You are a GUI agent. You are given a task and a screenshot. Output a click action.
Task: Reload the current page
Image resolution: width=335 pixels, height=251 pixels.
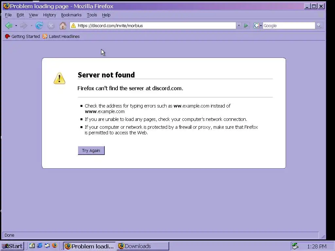pyautogui.click(x=39, y=25)
